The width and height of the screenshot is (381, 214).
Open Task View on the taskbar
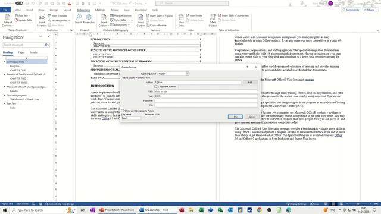[82, 210]
